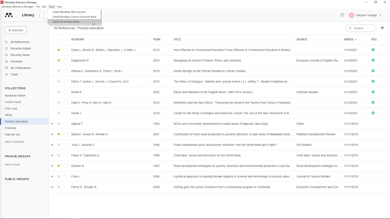Viewport: 390px width, 219px height.
Task: Click the search magnifier icon
Action: click(350, 28)
